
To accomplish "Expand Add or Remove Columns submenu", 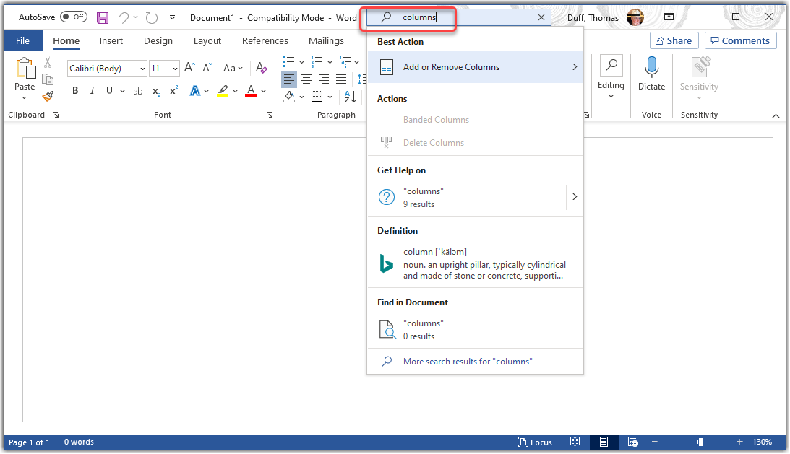I will pos(575,67).
